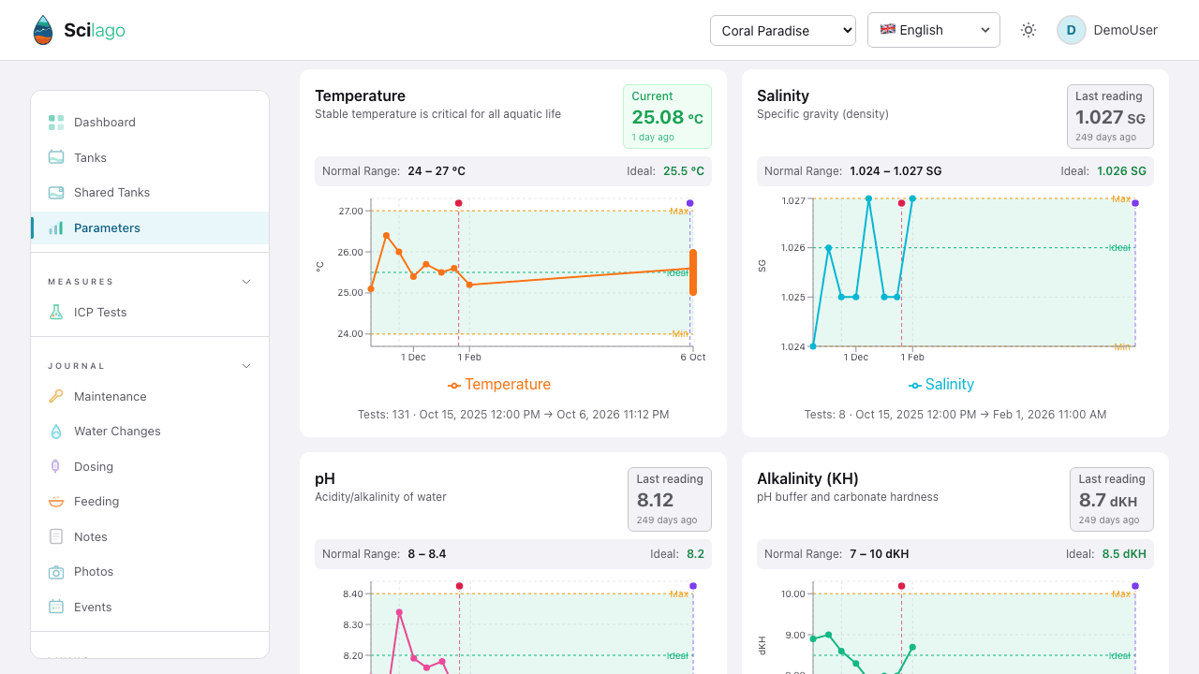Screen dimensions: 1199x674
Task: Click the Alkalinity Last reading 8.7 dKH badge
Action: (x=1112, y=500)
